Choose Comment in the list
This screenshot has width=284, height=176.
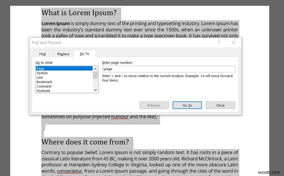[64, 86]
